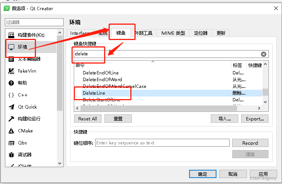Viewport: 282px width, 184px height.
Task: Click the Export... button
Action: (255, 119)
